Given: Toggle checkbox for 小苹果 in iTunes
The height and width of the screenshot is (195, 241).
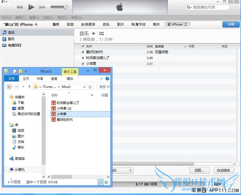Looking at the screenshot, I should coord(83,64).
